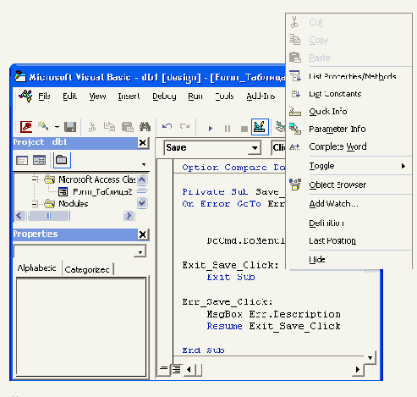
Task: Click the Paste toolbar icon
Action: tap(128, 127)
